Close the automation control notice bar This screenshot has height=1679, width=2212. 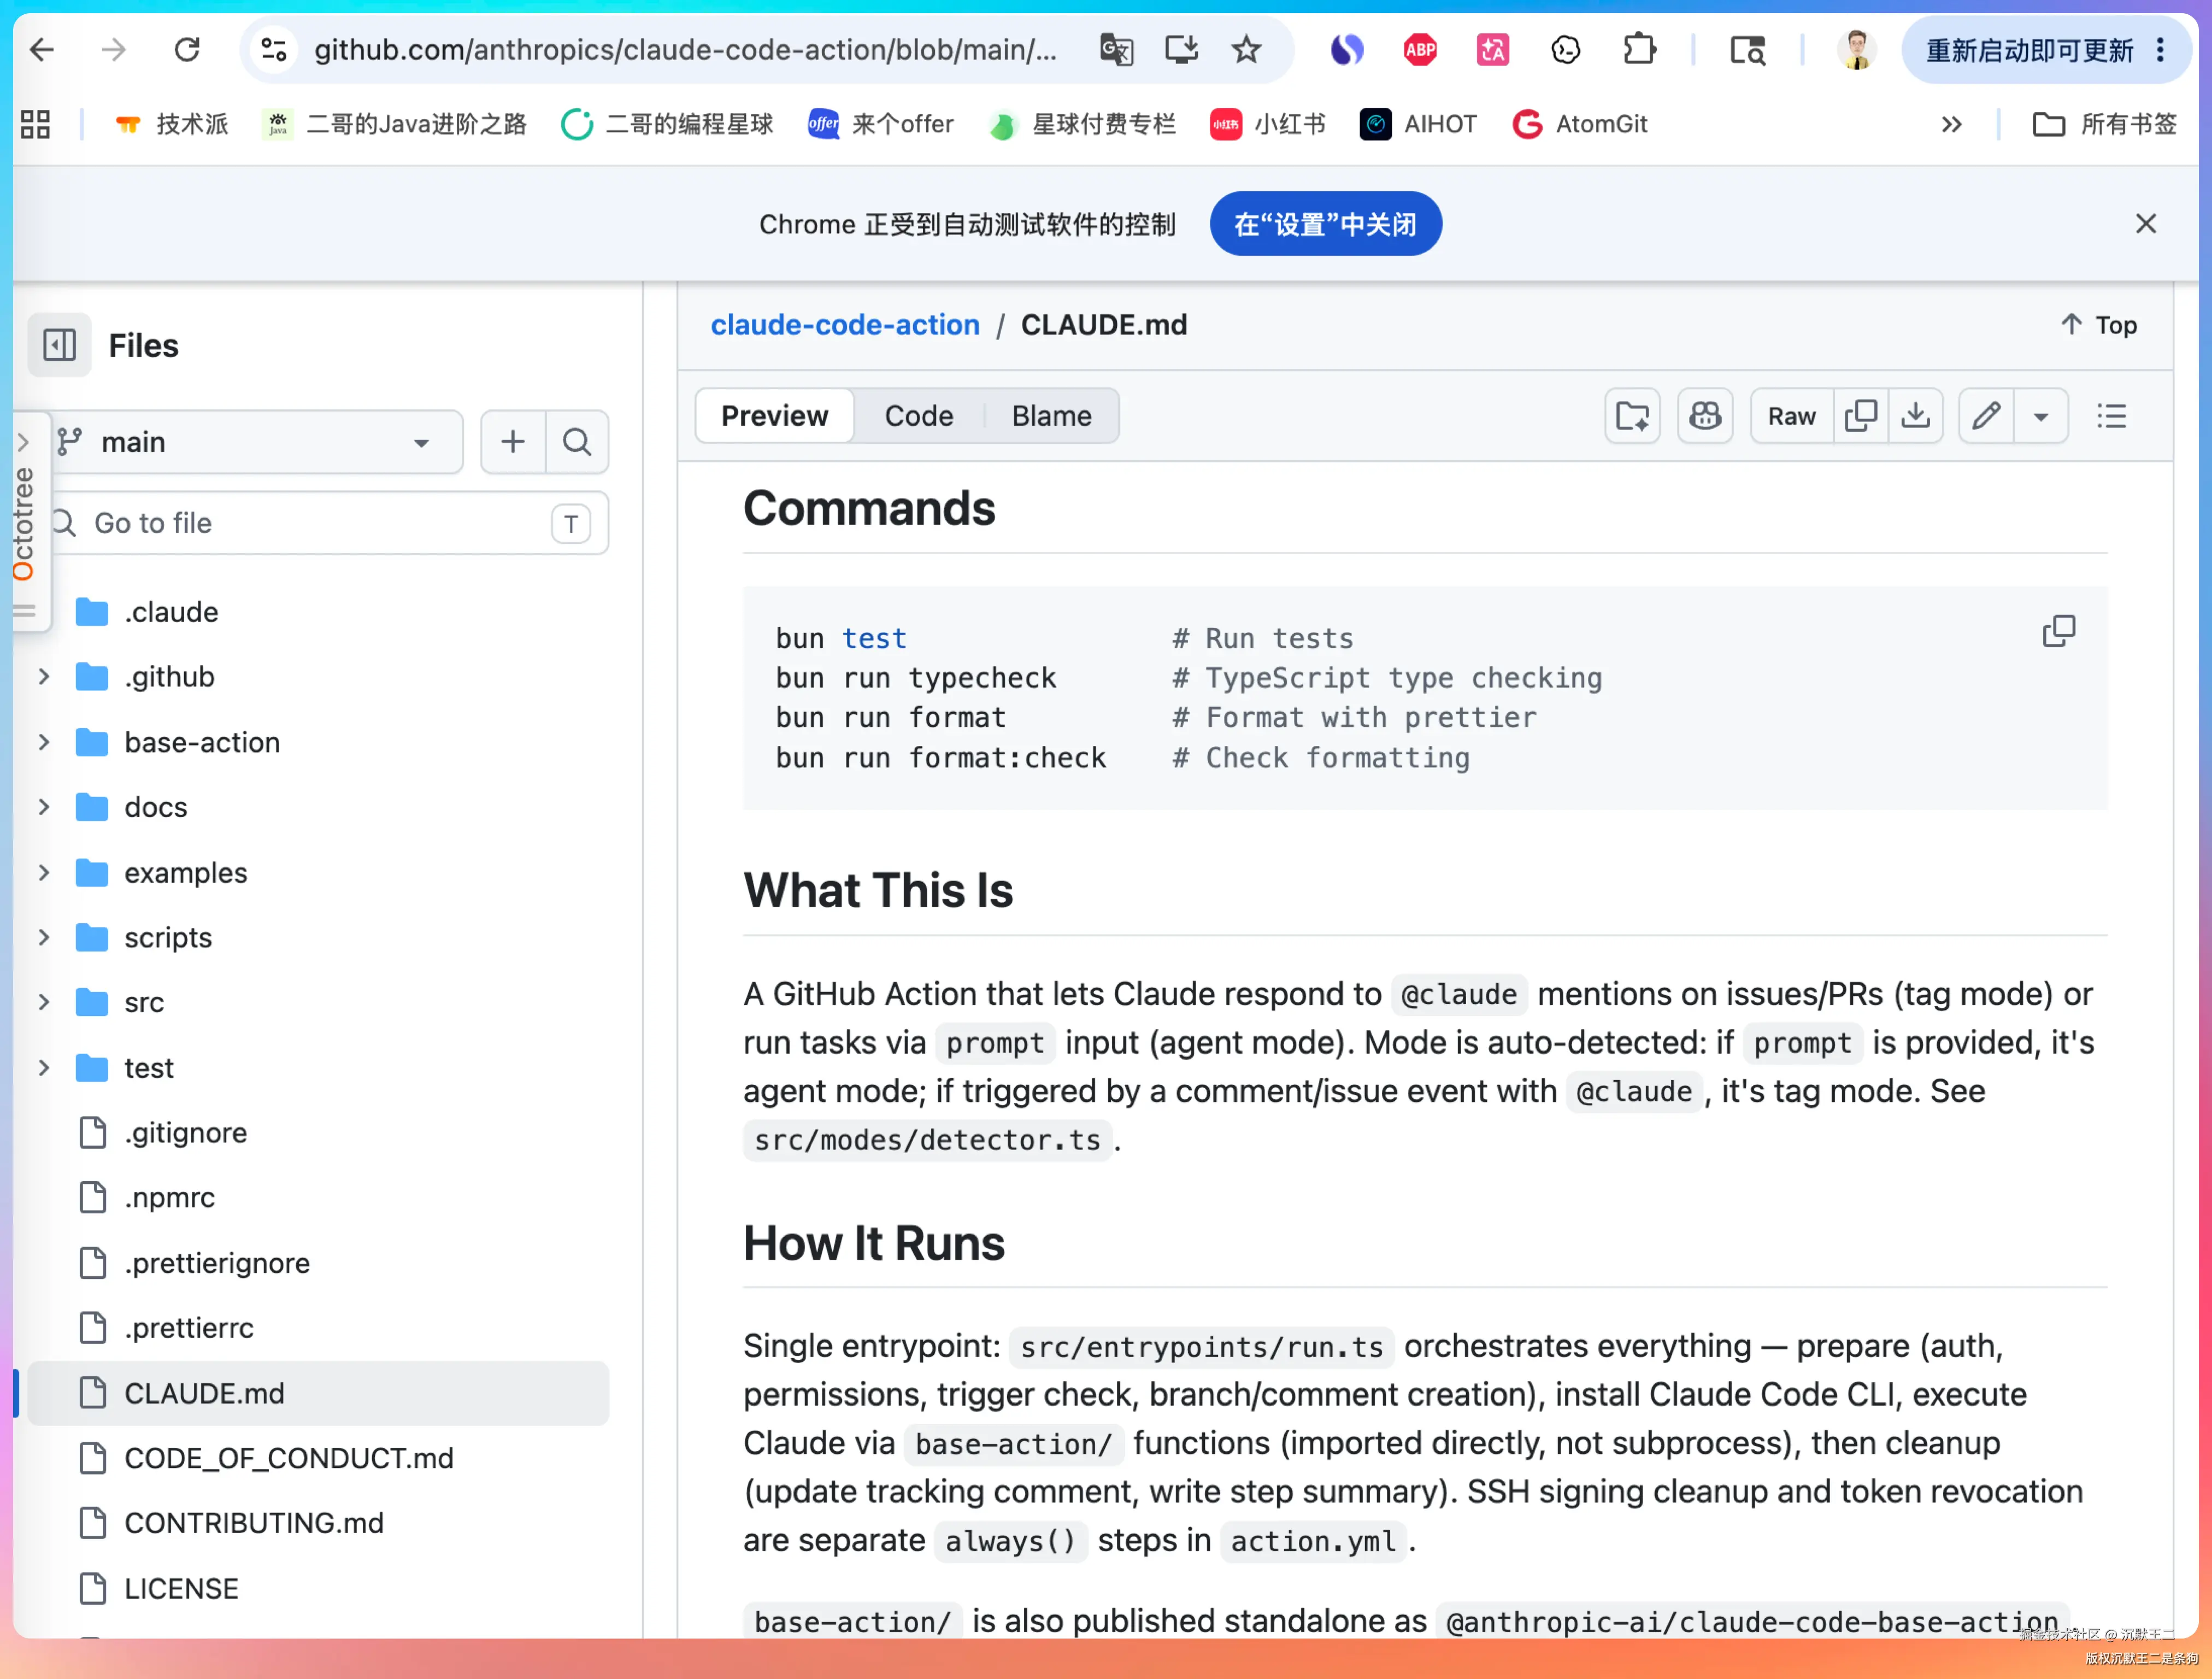click(x=2146, y=223)
